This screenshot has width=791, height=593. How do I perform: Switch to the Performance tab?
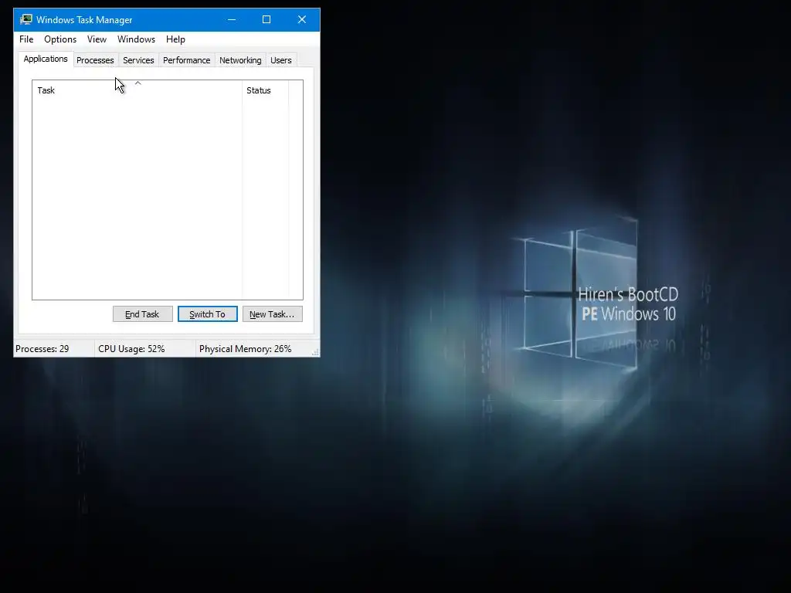[x=187, y=60]
